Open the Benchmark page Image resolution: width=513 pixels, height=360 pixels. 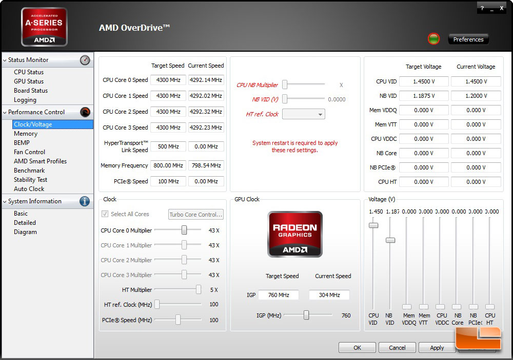pyautogui.click(x=29, y=170)
